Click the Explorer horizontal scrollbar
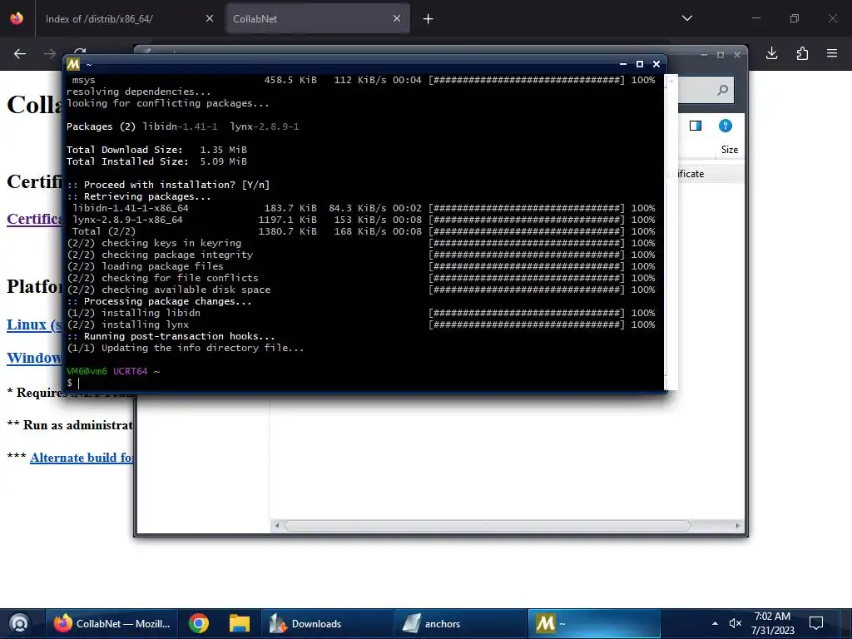 point(487,526)
